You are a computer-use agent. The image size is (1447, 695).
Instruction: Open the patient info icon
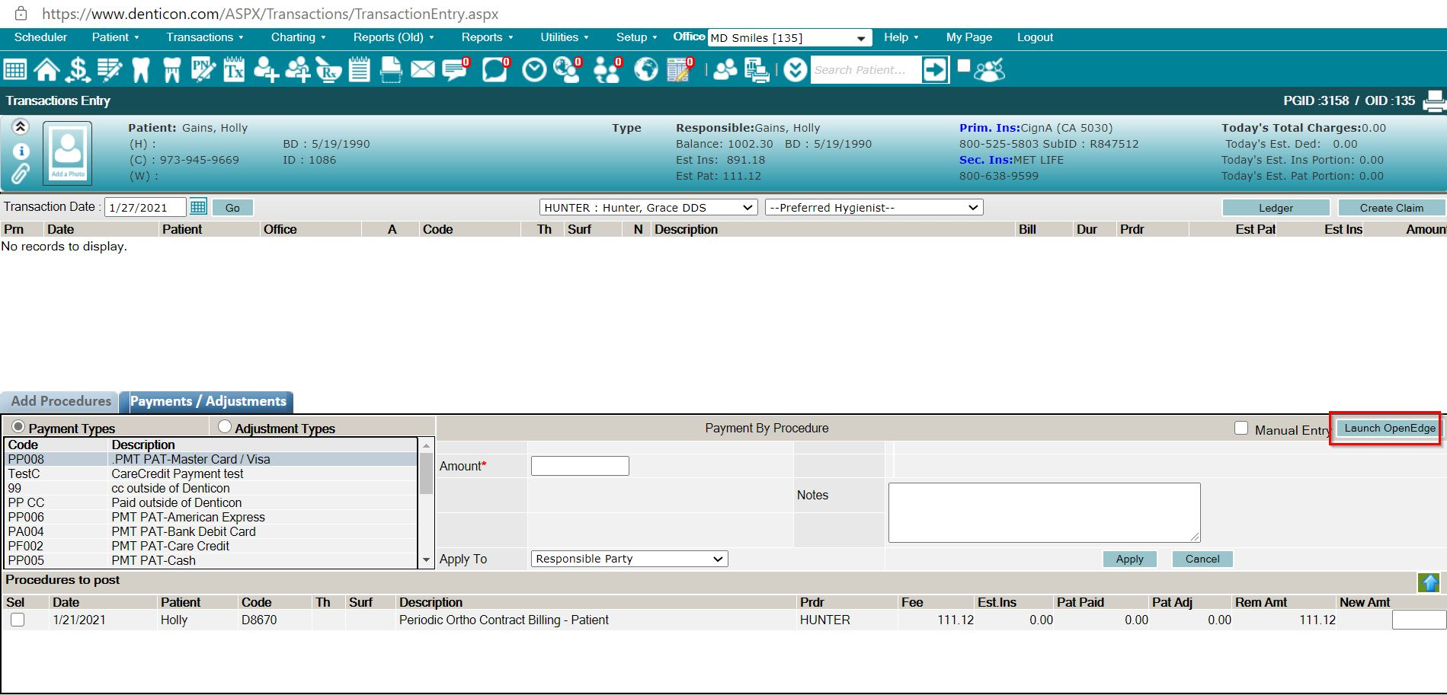tap(21, 151)
